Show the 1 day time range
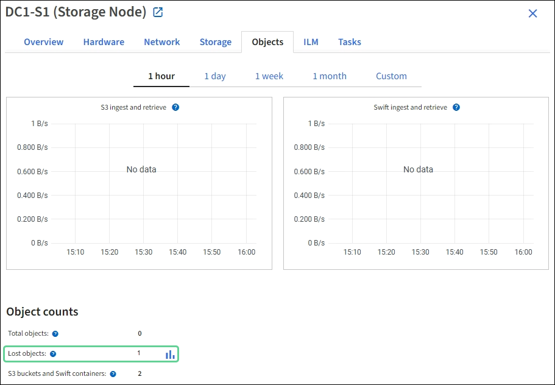 click(214, 76)
